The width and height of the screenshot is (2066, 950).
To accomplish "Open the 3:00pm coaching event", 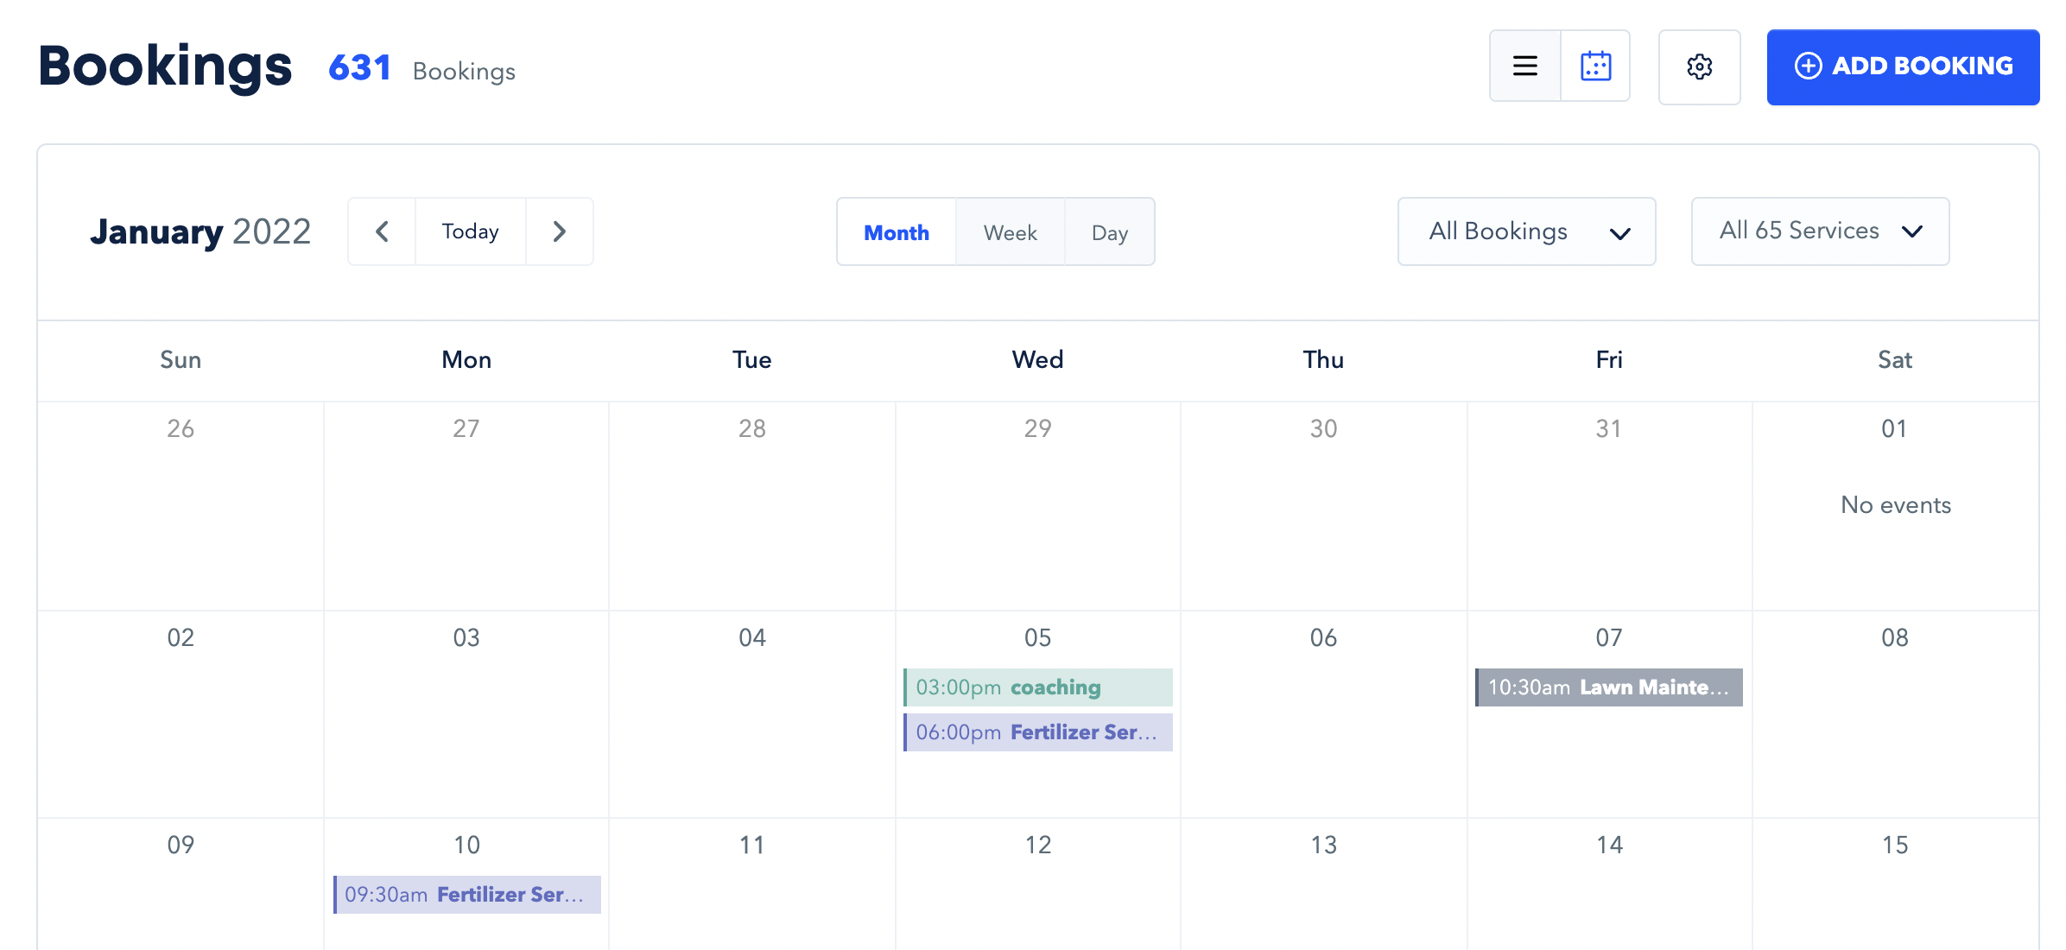I will click(1037, 687).
